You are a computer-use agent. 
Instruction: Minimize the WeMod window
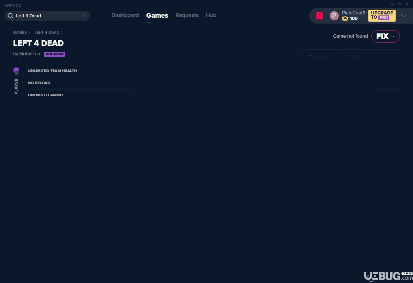click(x=392, y=4)
